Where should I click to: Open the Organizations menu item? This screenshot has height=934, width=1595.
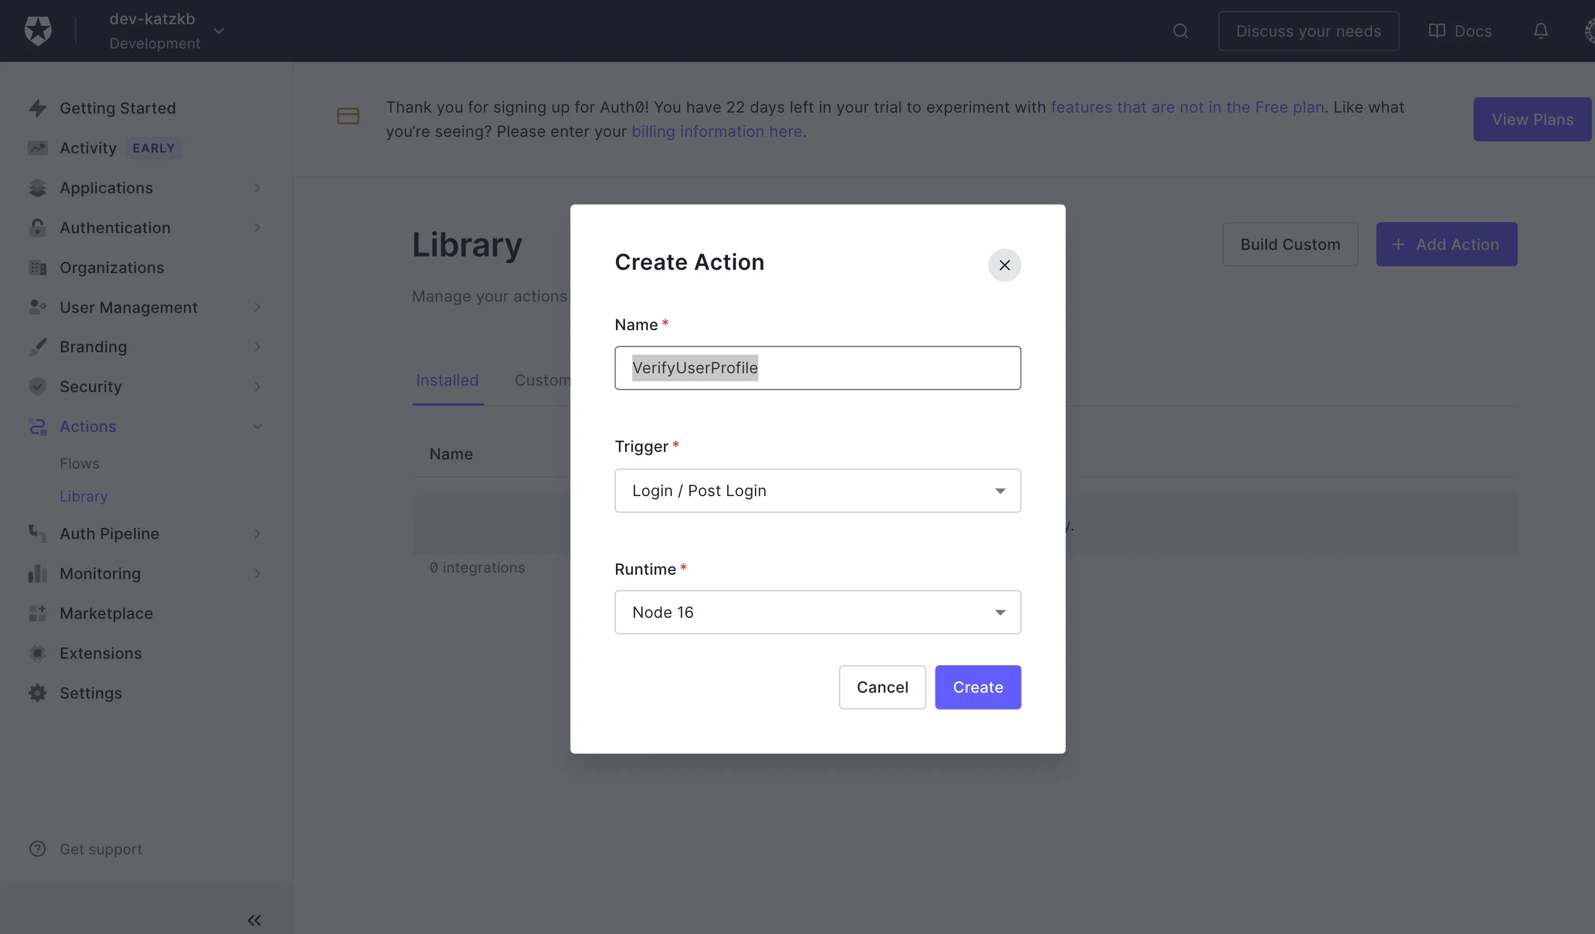click(112, 268)
